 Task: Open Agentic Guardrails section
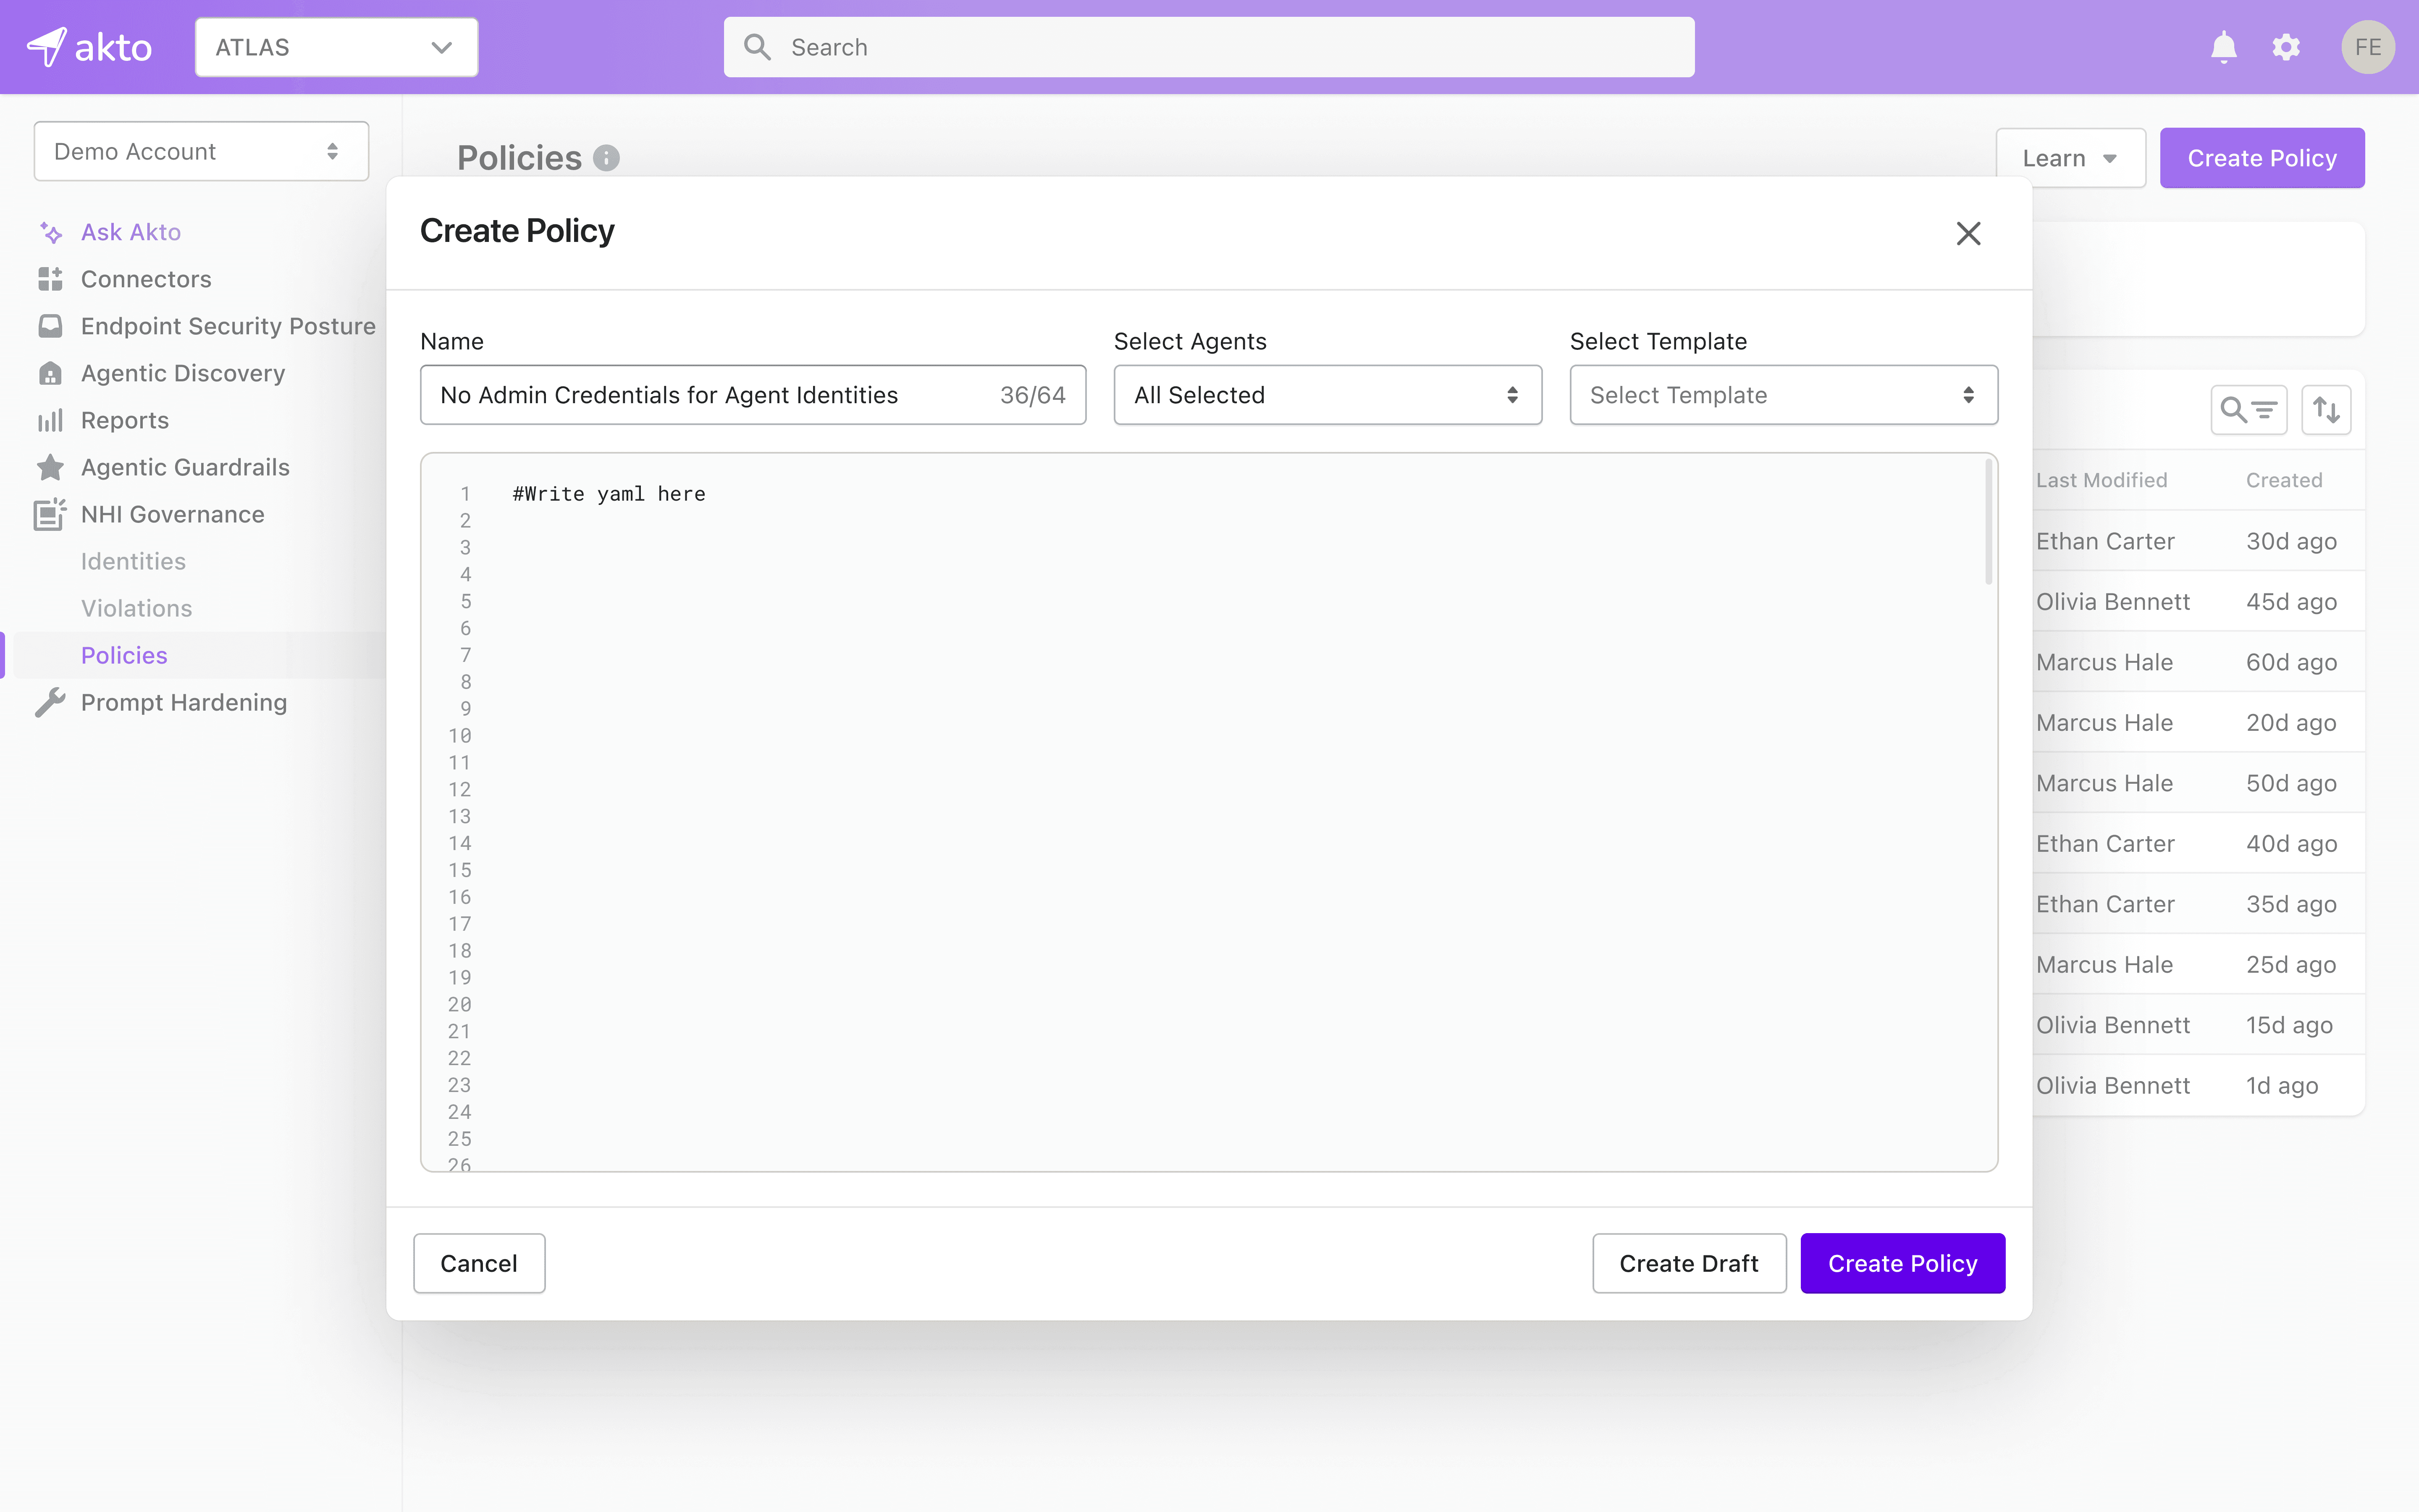185,467
